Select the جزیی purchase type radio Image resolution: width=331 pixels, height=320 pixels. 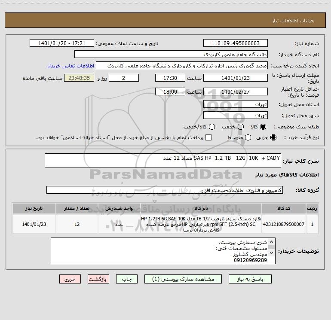(273, 137)
